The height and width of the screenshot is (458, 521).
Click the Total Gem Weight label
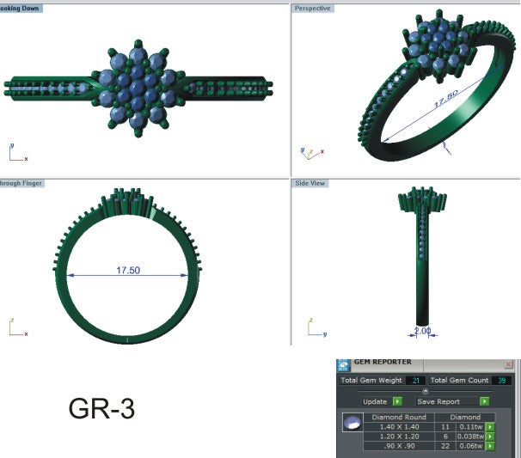(x=371, y=381)
